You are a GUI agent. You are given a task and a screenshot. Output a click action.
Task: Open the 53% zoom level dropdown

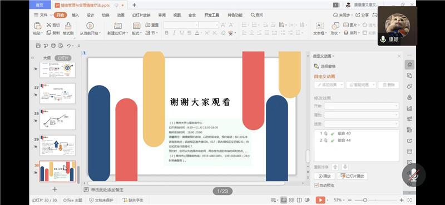point(339,200)
